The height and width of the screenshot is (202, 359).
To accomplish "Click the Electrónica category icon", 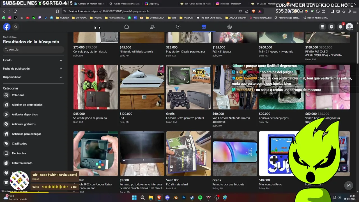I will (6, 153).
